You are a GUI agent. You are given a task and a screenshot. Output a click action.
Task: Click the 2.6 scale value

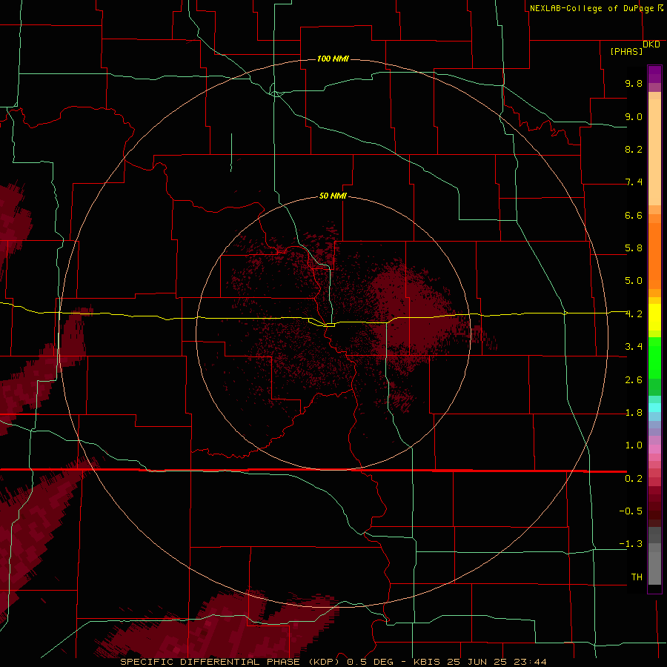tap(634, 380)
